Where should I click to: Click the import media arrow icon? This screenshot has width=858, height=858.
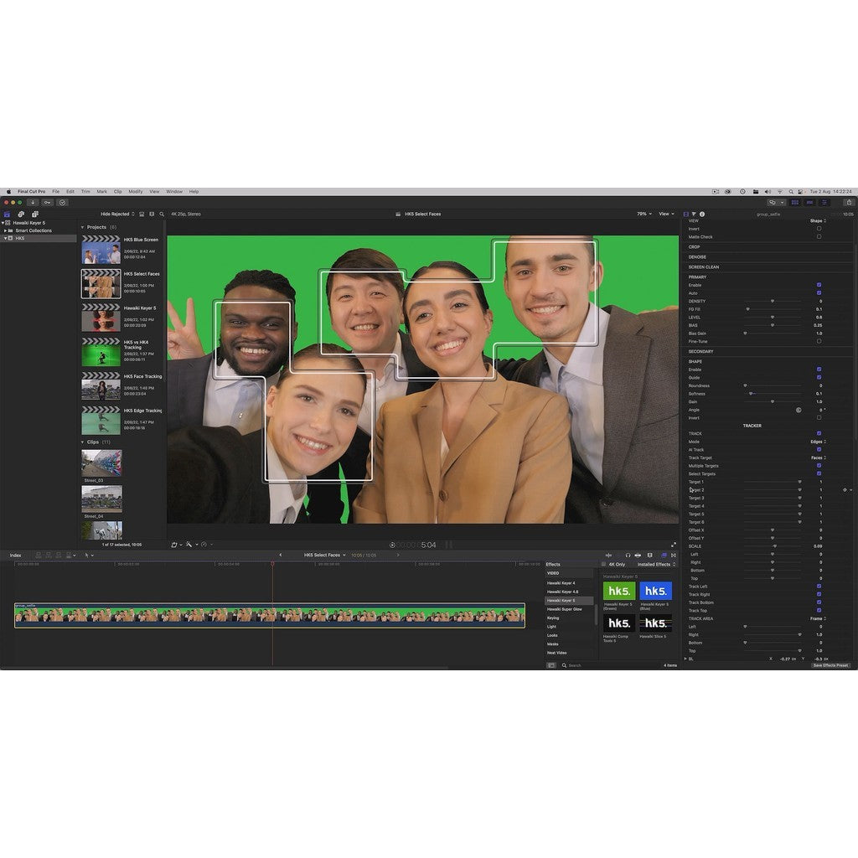click(33, 203)
